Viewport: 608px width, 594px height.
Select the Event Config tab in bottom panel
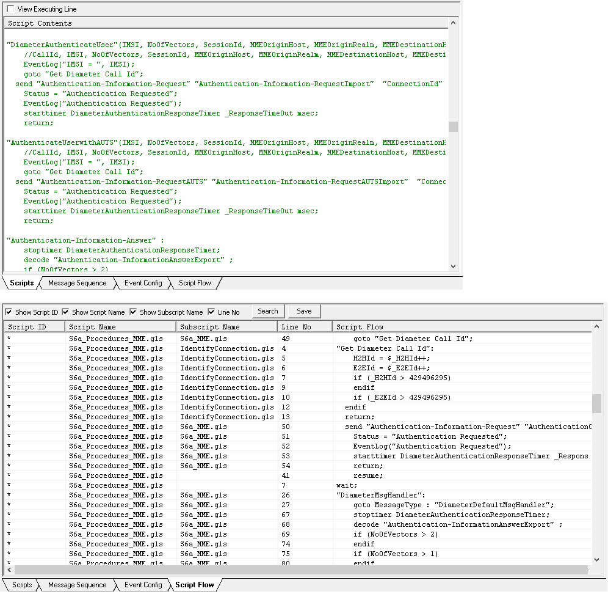click(142, 585)
